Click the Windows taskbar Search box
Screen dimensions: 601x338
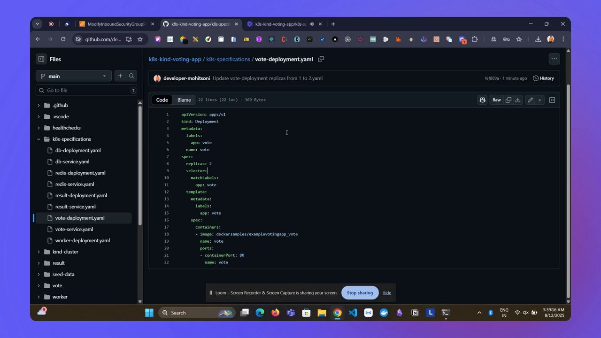point(196,313)
